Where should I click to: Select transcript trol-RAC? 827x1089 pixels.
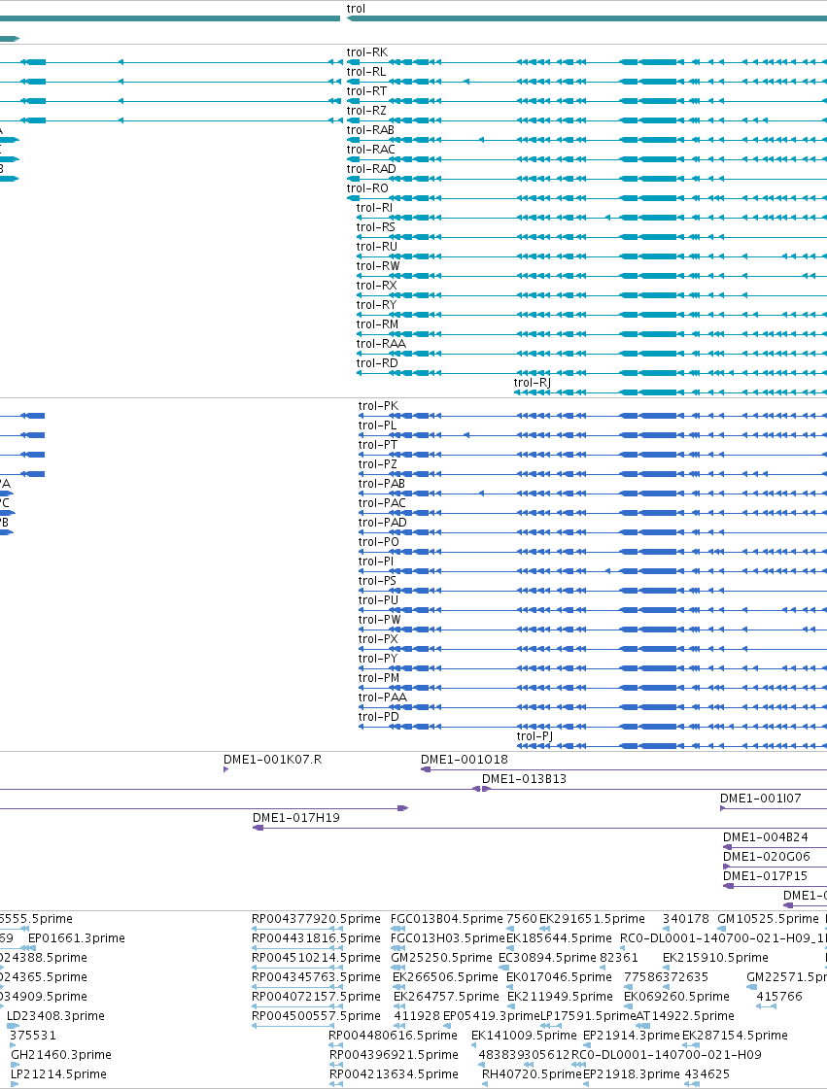370,150
